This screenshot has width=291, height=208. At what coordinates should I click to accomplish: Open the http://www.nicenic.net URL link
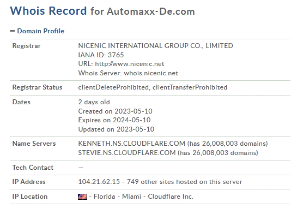[x=130, y=64]
